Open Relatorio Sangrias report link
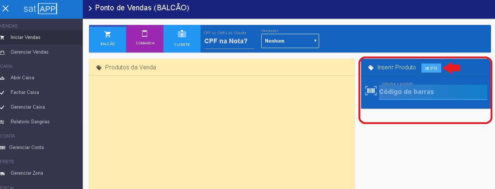The width and height of the screenshot is (495, 189). [30, 122]
